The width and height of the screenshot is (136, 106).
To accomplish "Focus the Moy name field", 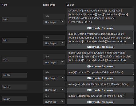I will (x=14, y=19).
